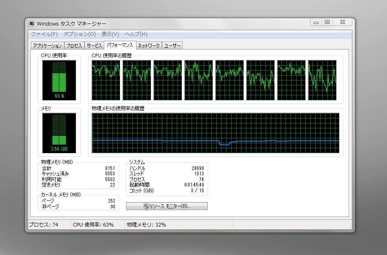Click the fourth CPU core history graph
Viewport: 387px width, 255px height.
click(x=198, y=80)
